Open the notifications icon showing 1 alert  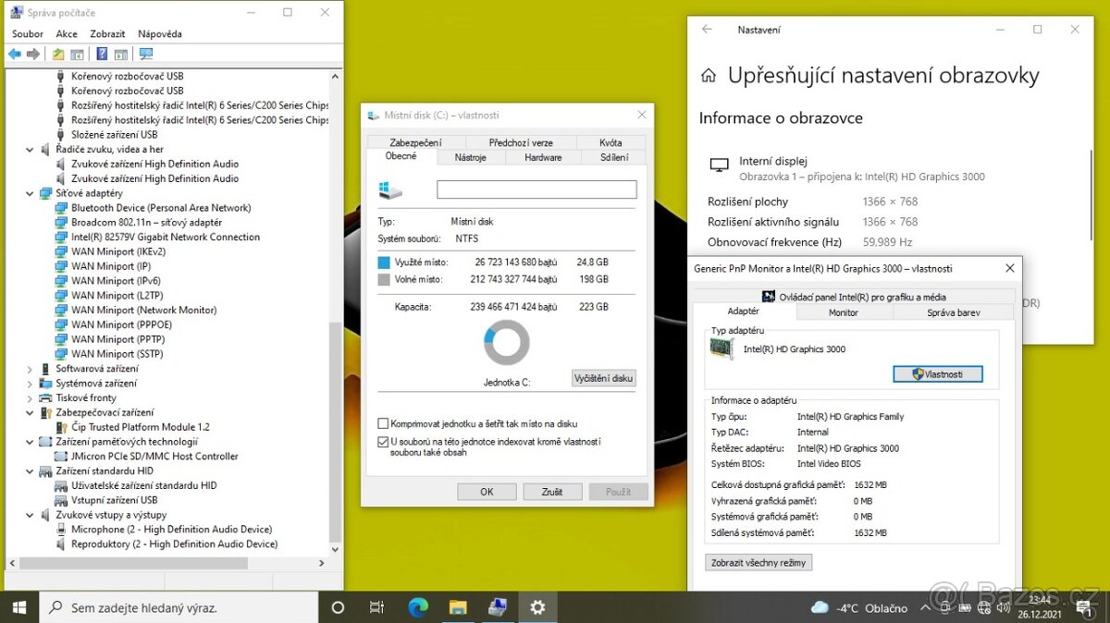point(1085,607)
